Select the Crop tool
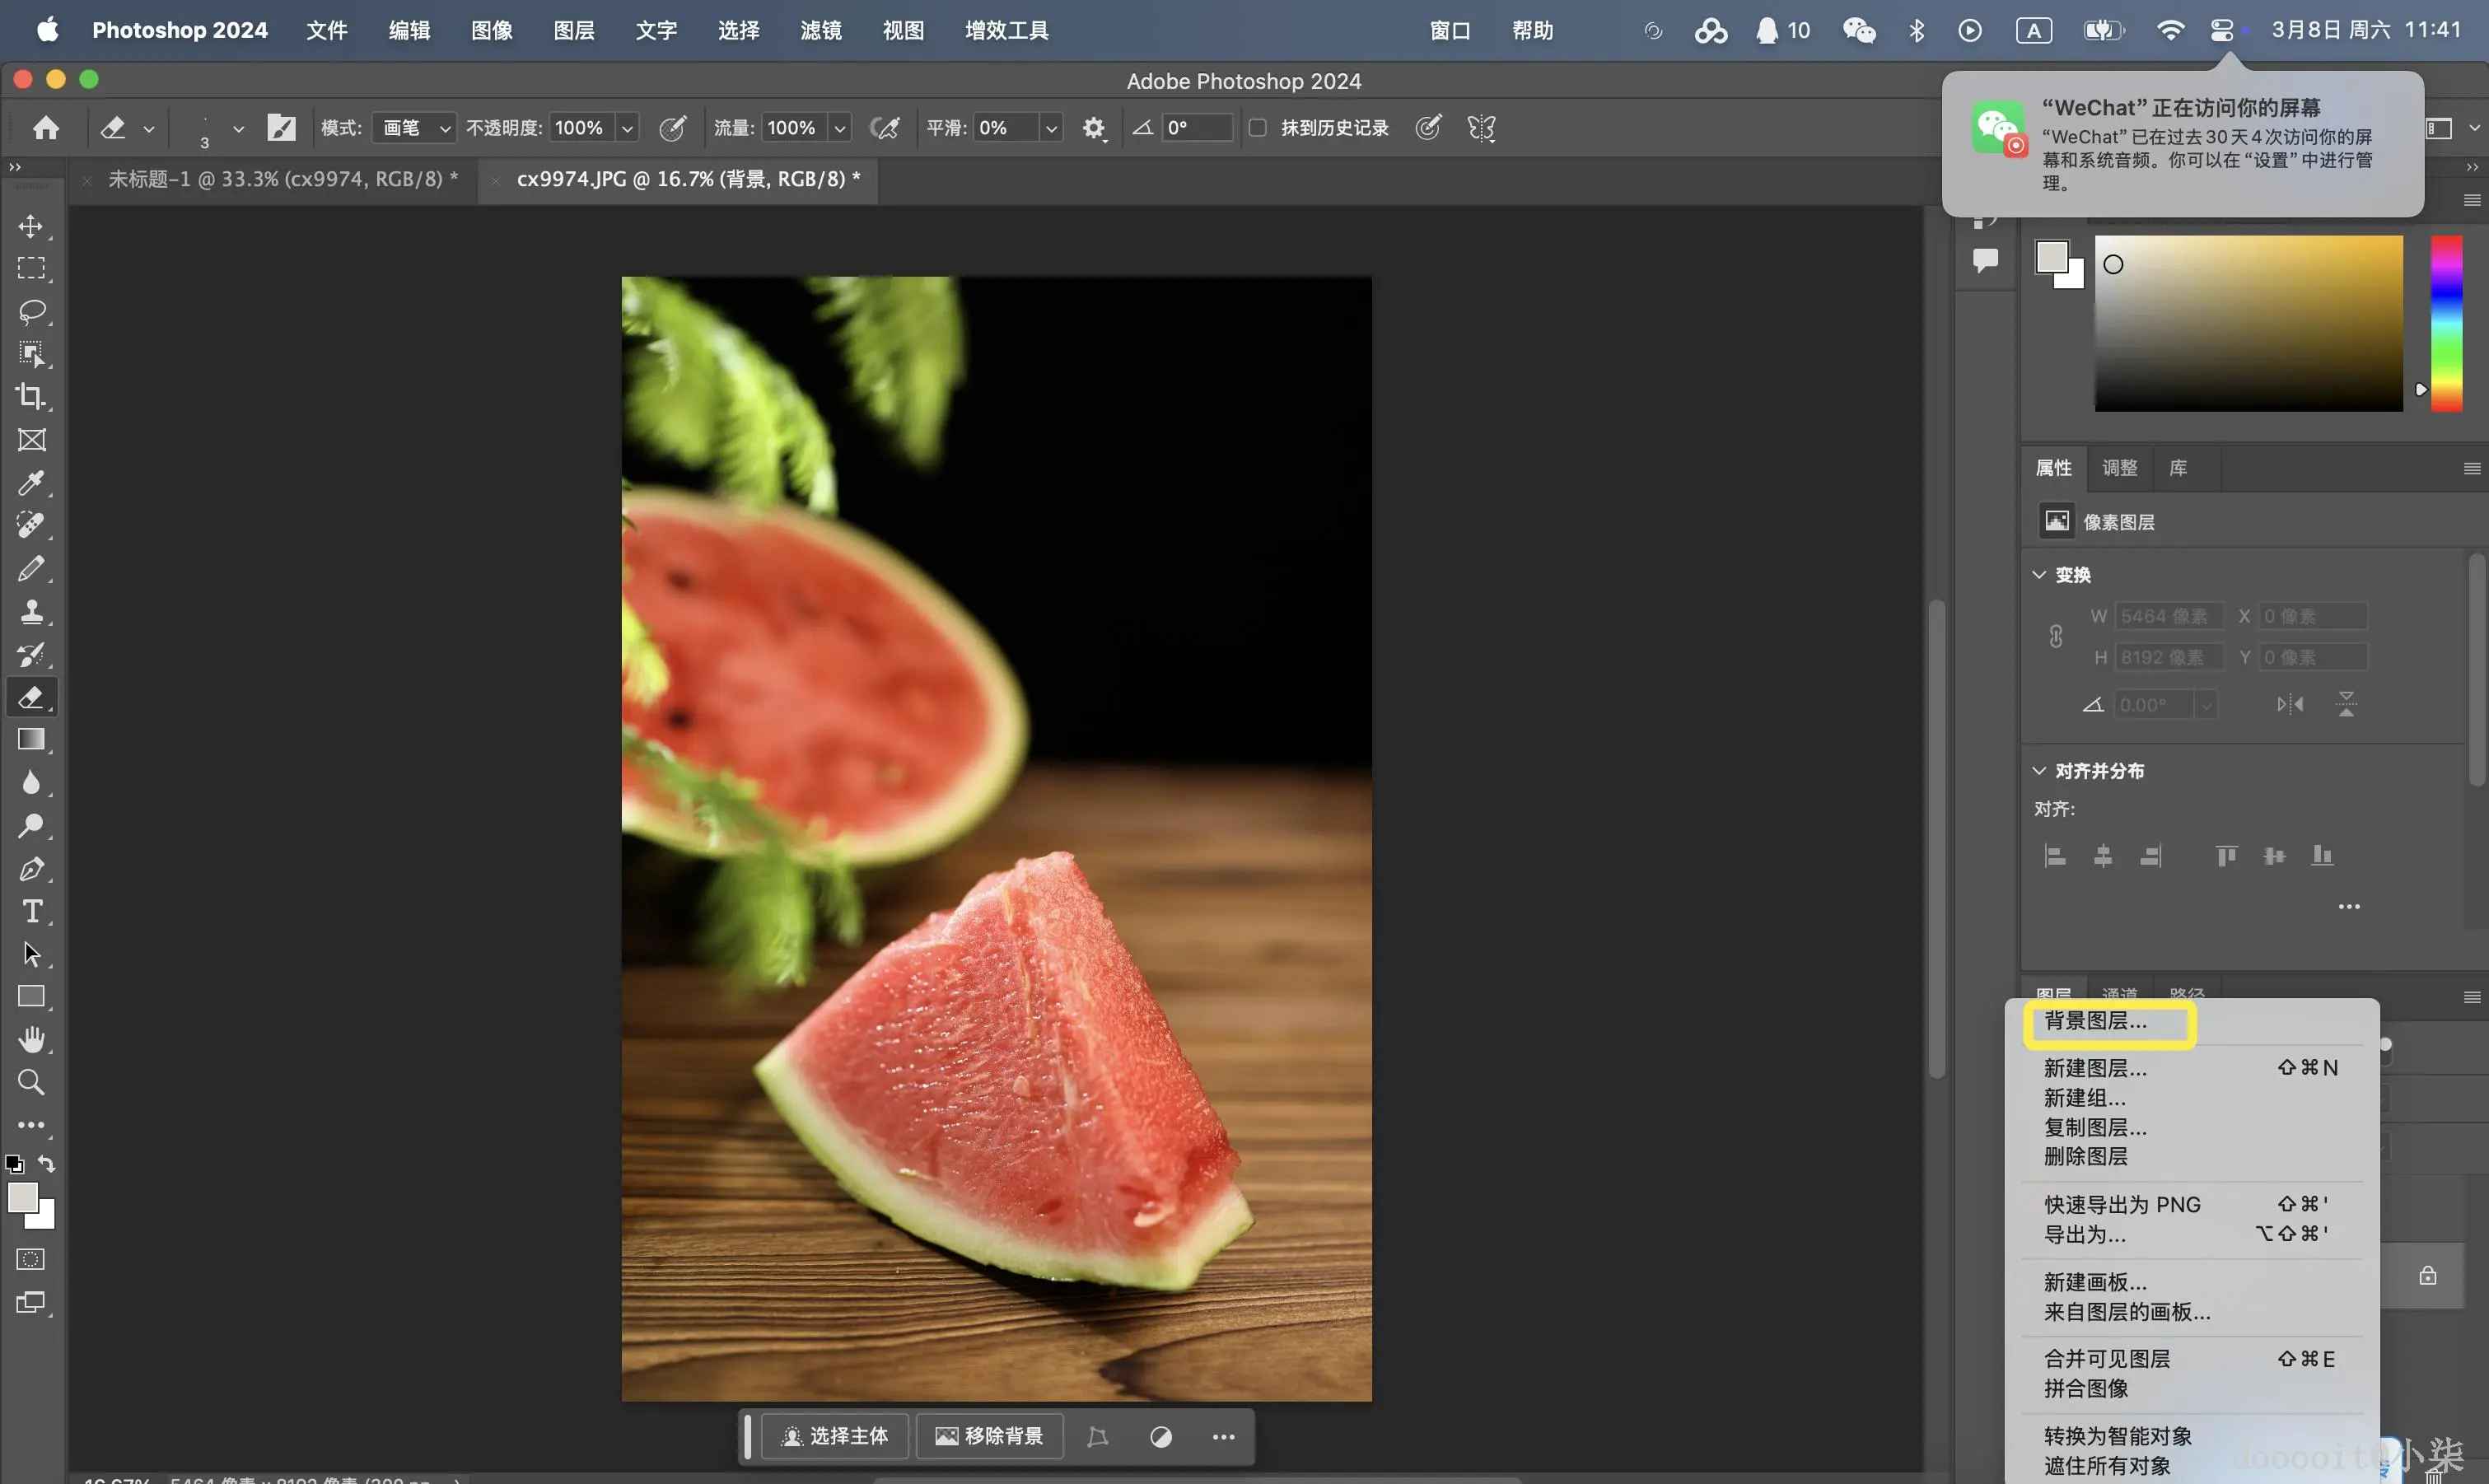 coord(31,397)
